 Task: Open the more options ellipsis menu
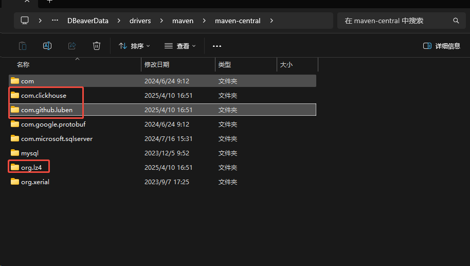[x=217, y=46]
